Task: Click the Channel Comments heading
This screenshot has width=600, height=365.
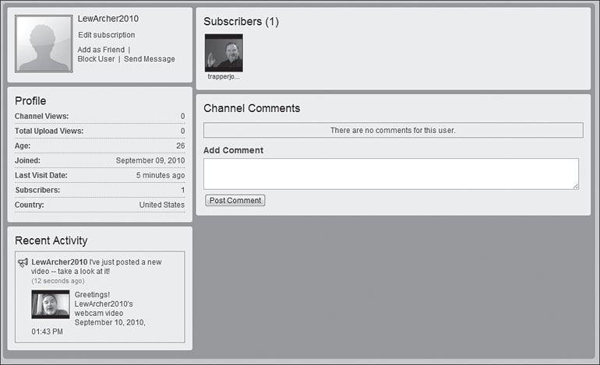Action: tap(252, 108)
